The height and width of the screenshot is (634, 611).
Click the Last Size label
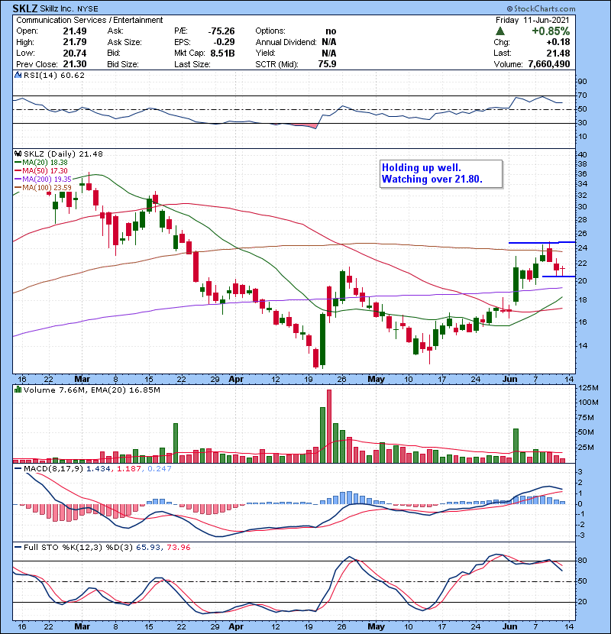192,64
